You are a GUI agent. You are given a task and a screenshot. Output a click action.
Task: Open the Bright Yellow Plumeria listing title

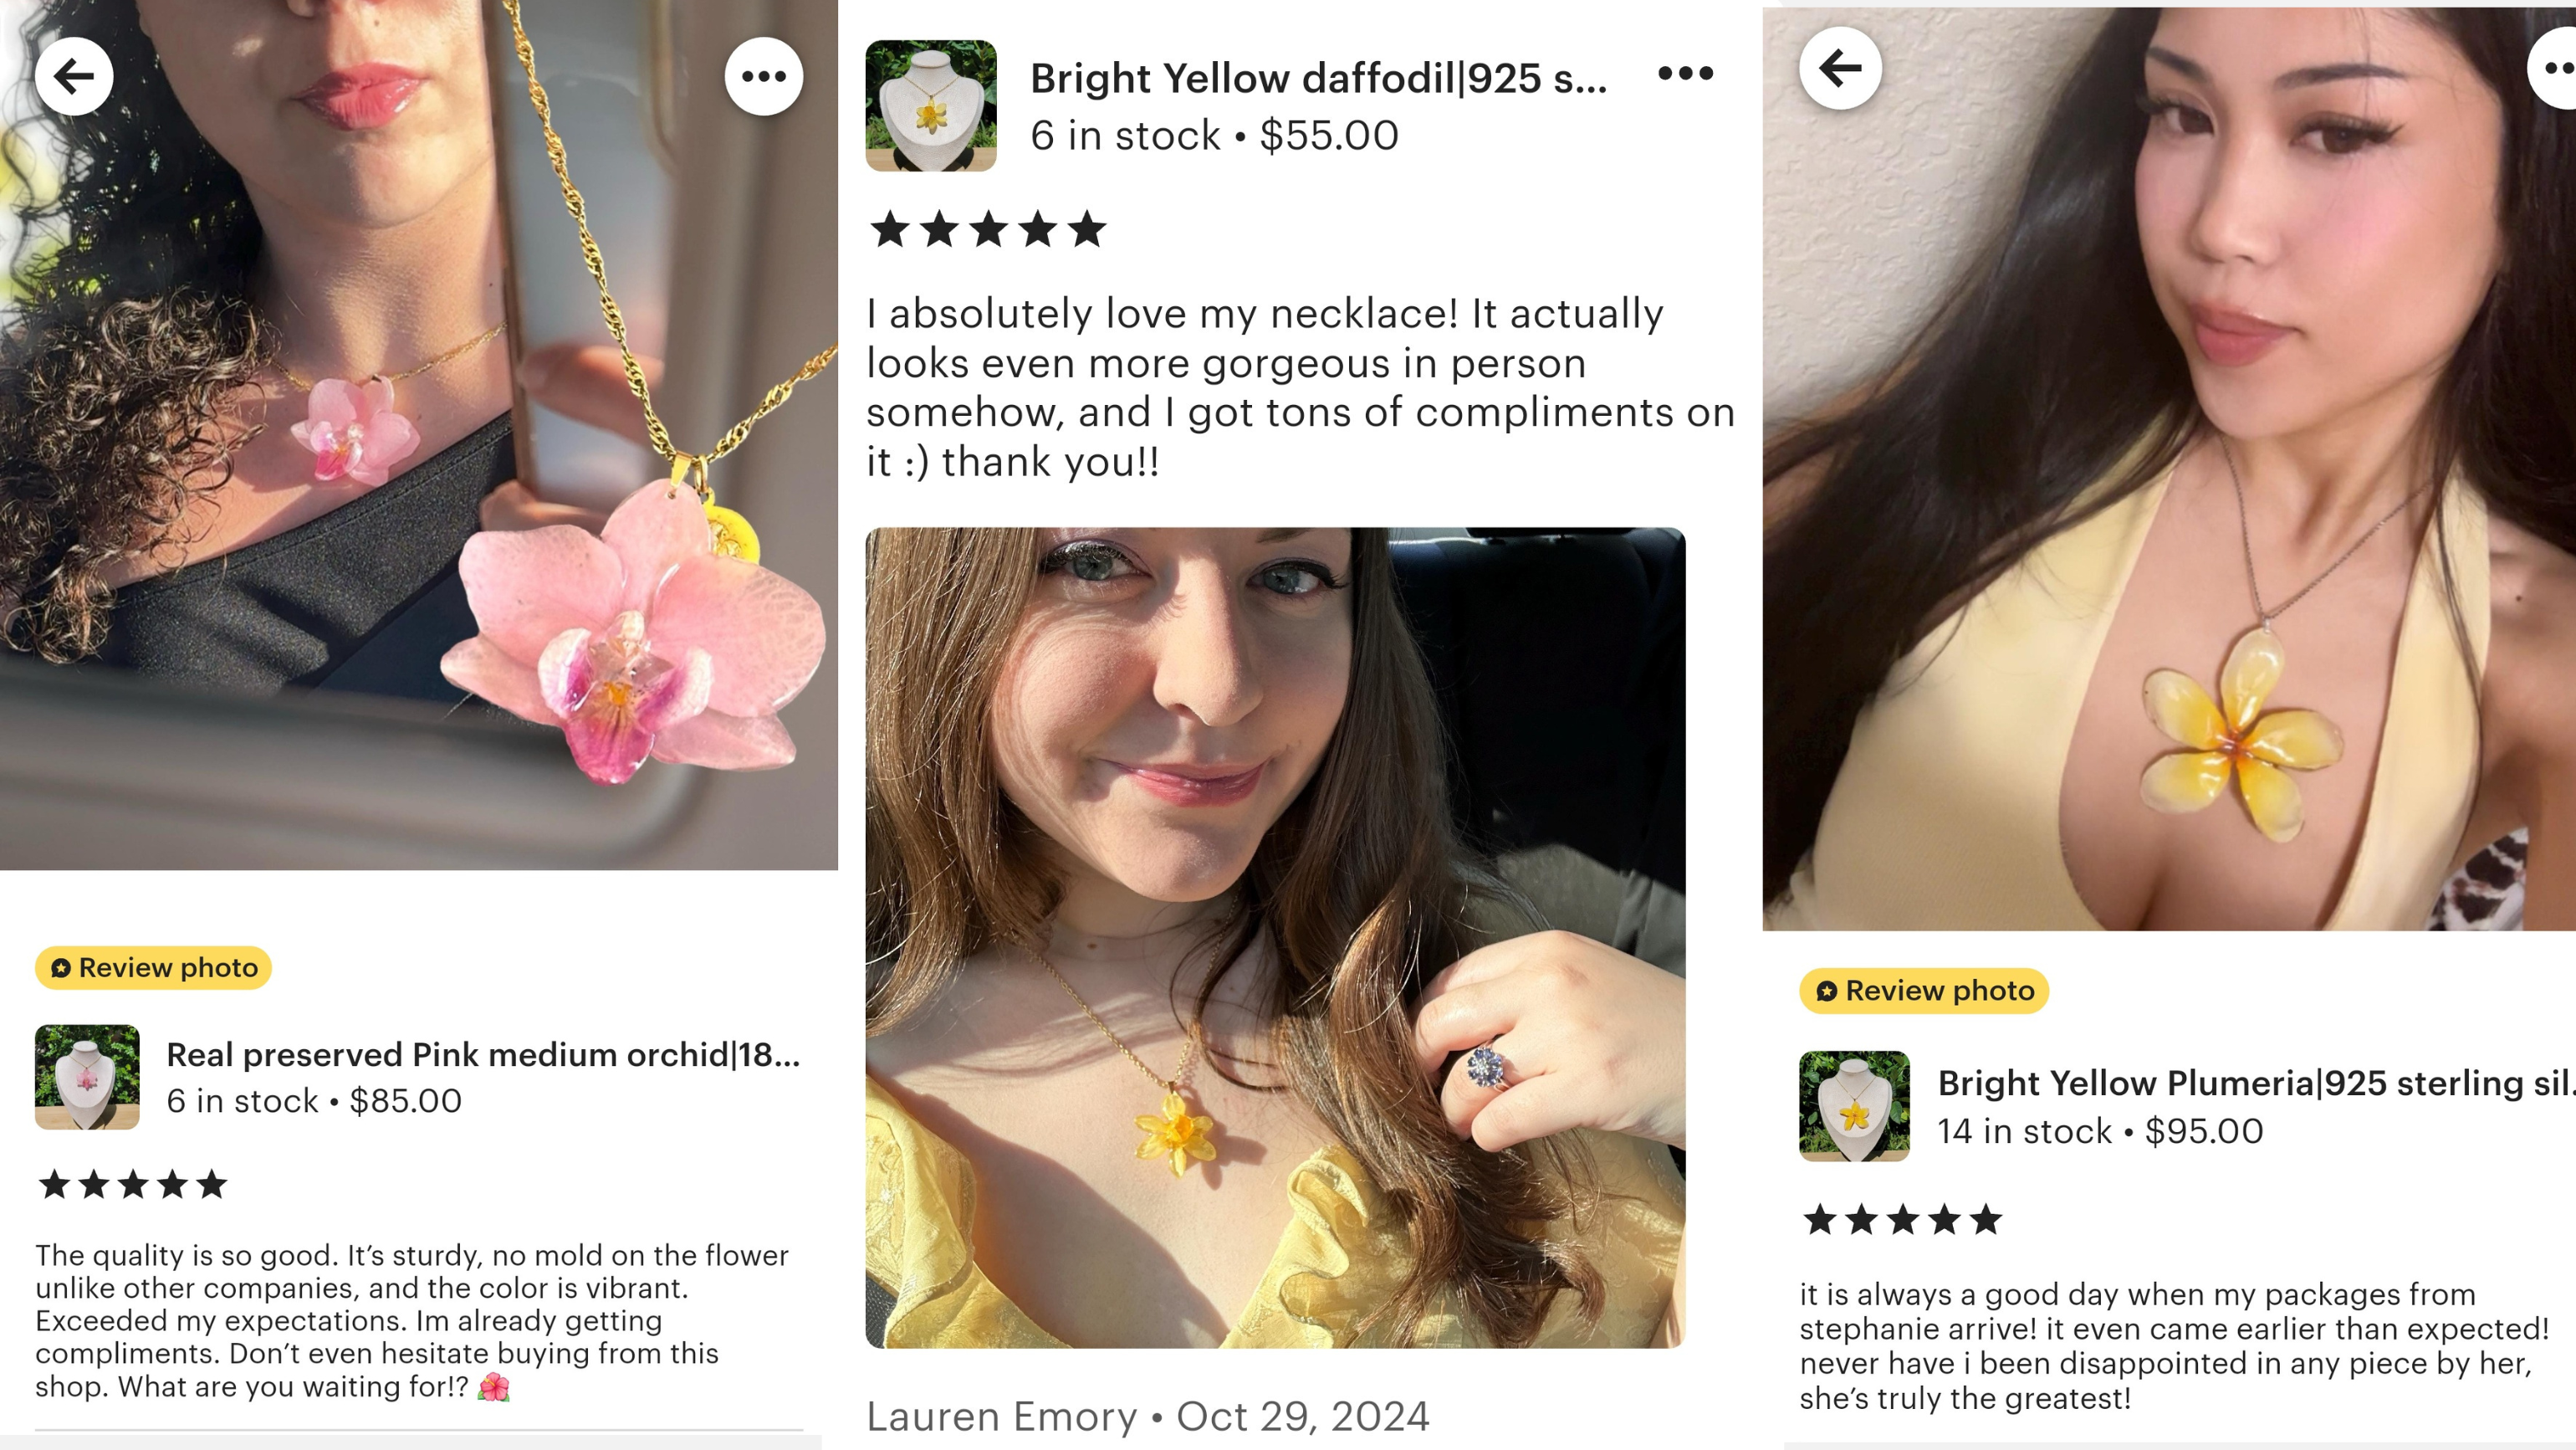[2256, 1083]
